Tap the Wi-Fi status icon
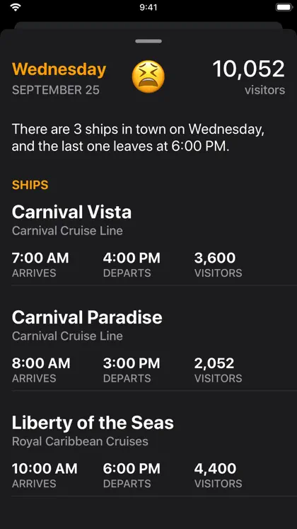 [x=16, y=7]
